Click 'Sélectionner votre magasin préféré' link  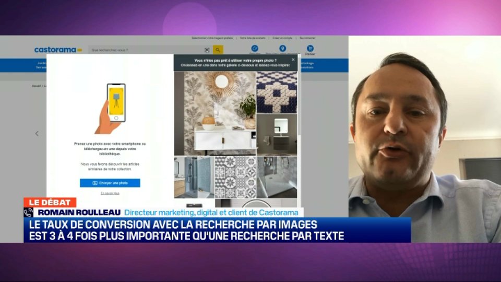pyautogui.click(x=212, y=38)
